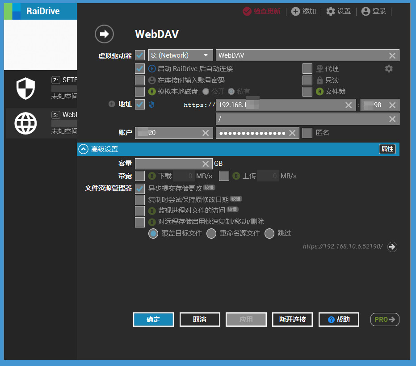Open proxy settings gear icon
Viewport: 416px width, 366px height.
pyautogui.click(x=389, y=69)
